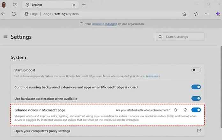222x140 pixels.
Task: Open a new tab with plus button
Action: point(84,5)
